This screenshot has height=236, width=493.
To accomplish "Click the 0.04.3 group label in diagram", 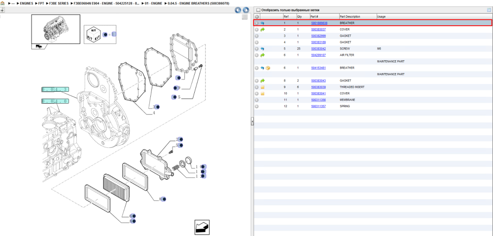I will [55, 90].
